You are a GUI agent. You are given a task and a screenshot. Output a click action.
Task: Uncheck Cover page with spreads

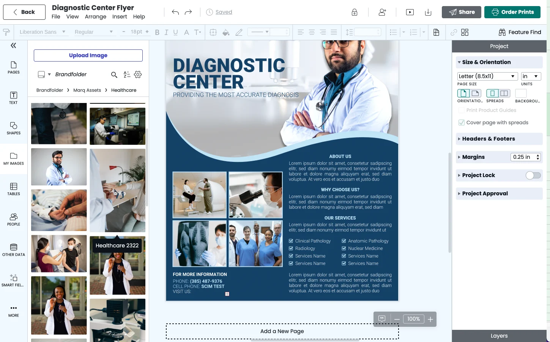[461, 122]
